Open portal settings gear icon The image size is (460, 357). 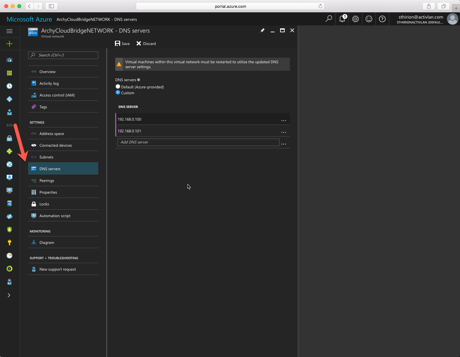pos(356,19)
